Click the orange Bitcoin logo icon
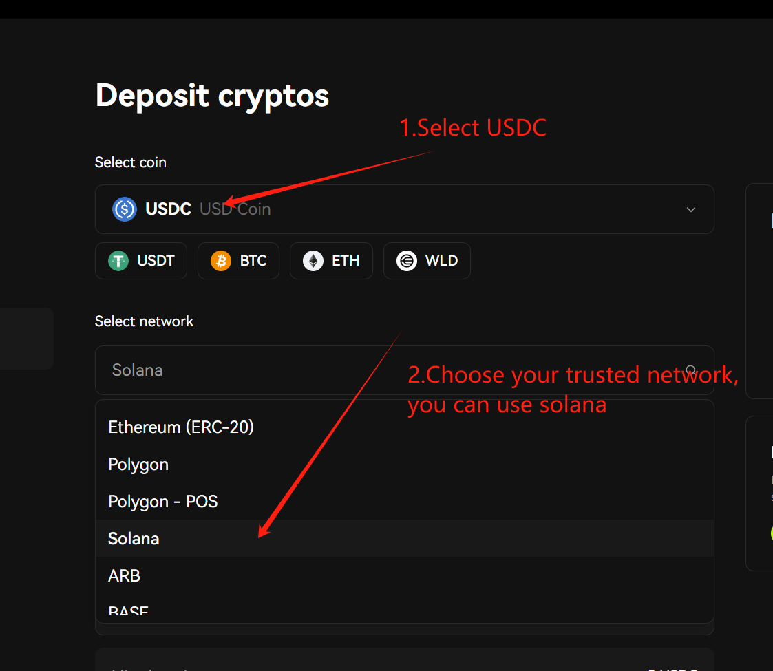773x671 pixels. click(x=221, y=261)
